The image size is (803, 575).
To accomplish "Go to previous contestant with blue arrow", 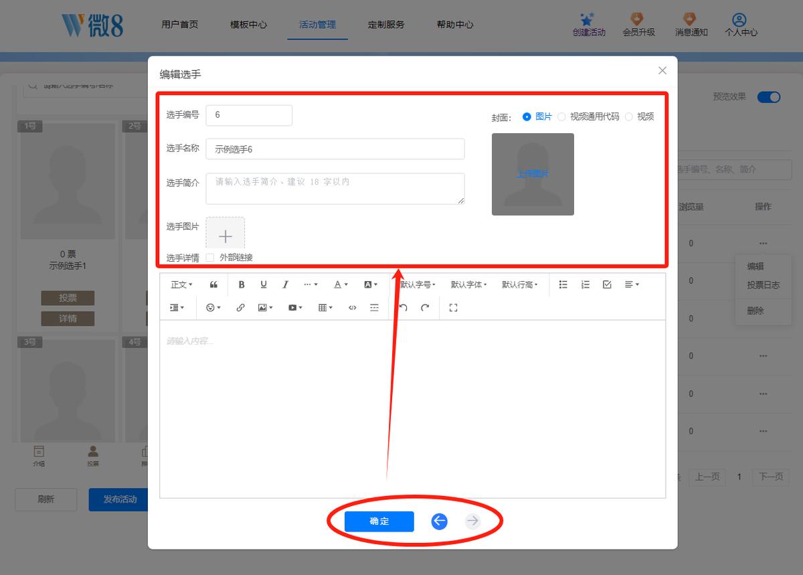I will (439, 521).
